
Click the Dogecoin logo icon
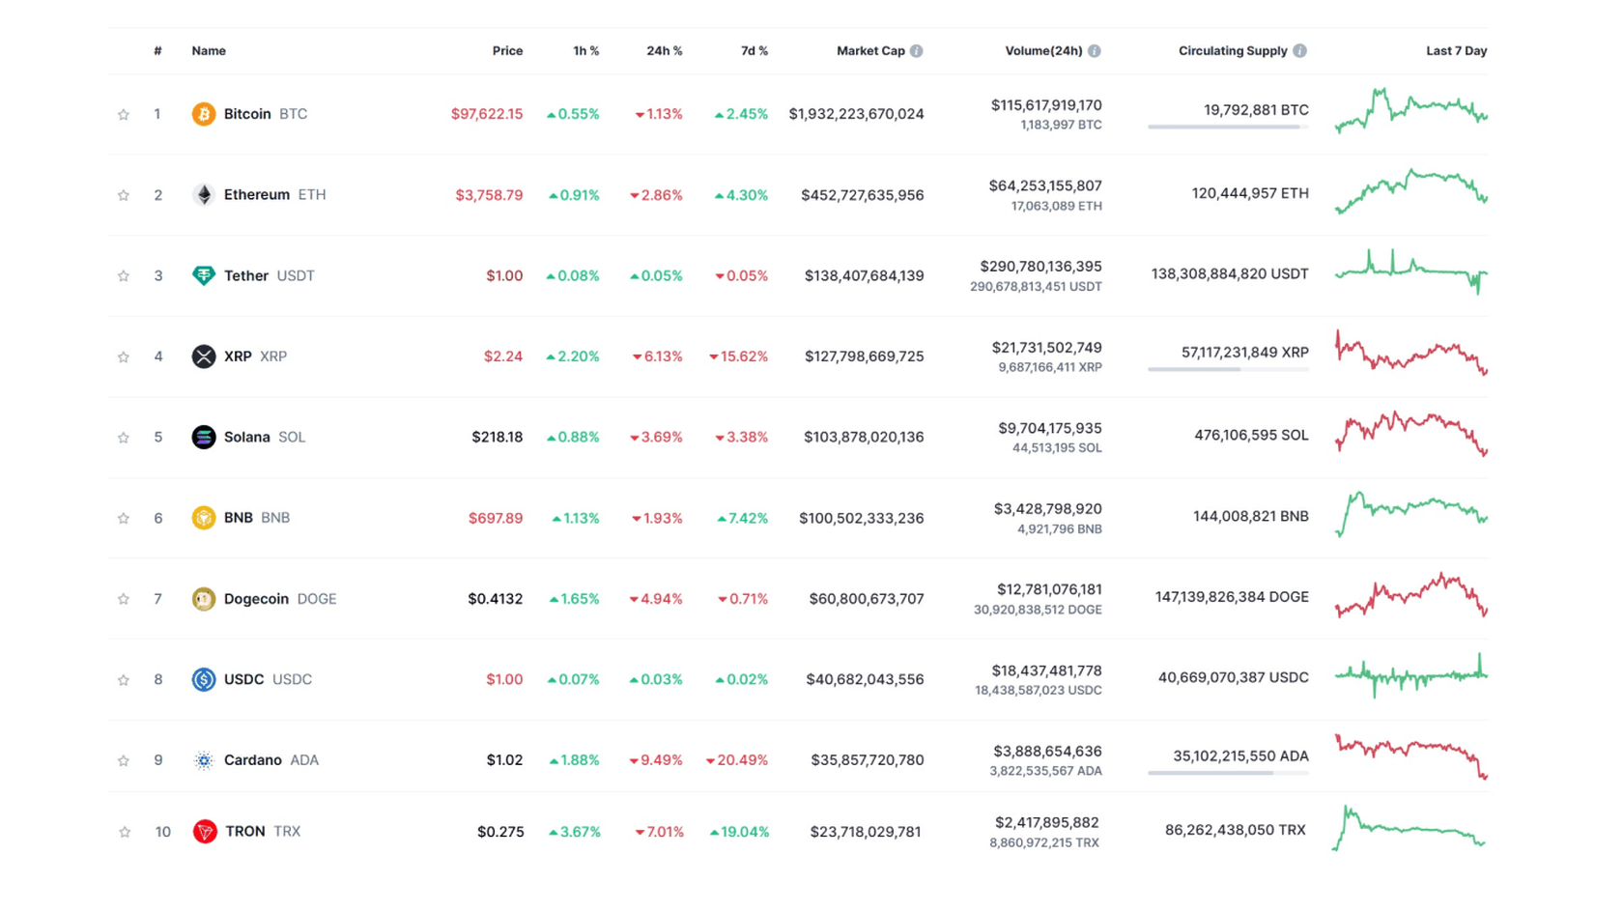[203, 599]
